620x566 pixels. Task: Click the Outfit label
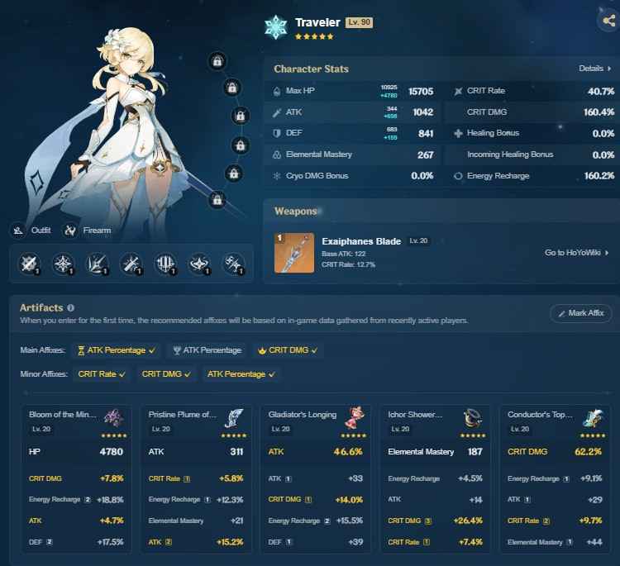click(x=41, y=230)
